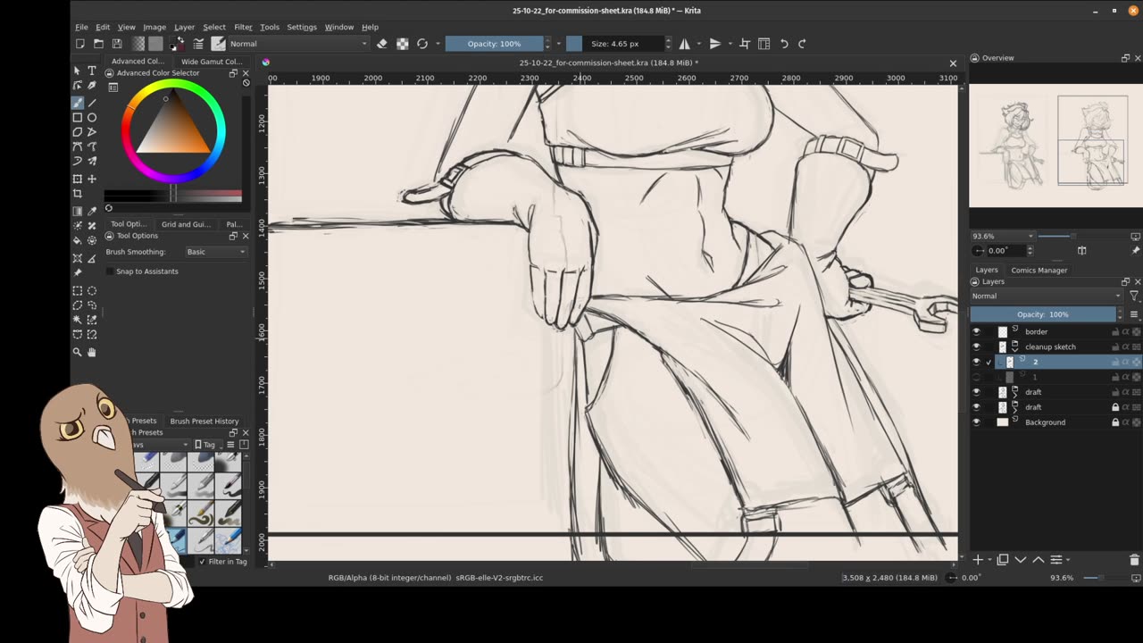
Task: Hide the border layer
Action: pos(976,331)
